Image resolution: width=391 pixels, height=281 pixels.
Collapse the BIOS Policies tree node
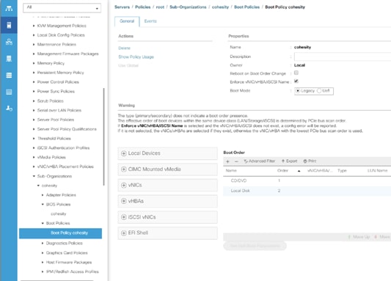43,204
